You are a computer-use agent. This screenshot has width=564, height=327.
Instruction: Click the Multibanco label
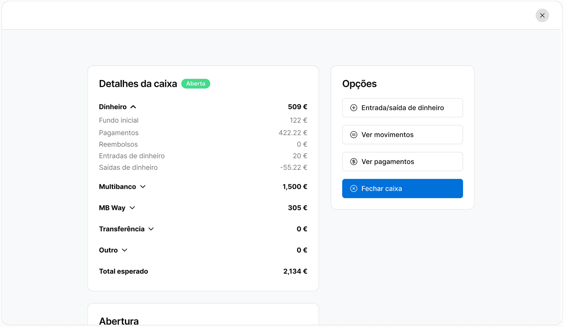point(118,187)
